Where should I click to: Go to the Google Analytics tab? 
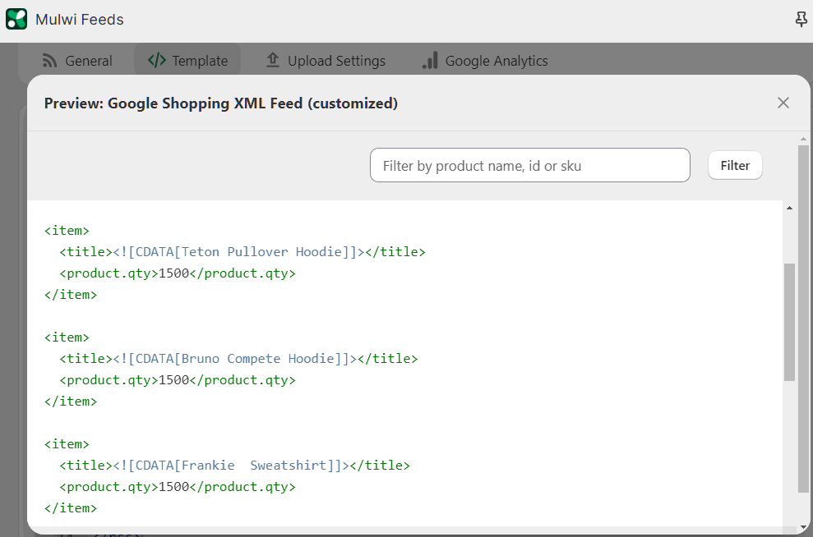(485, 61)
